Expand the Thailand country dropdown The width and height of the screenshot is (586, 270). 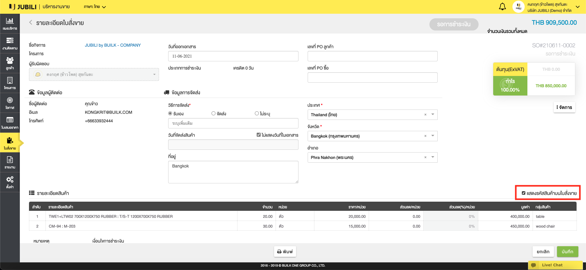point(432,115)
